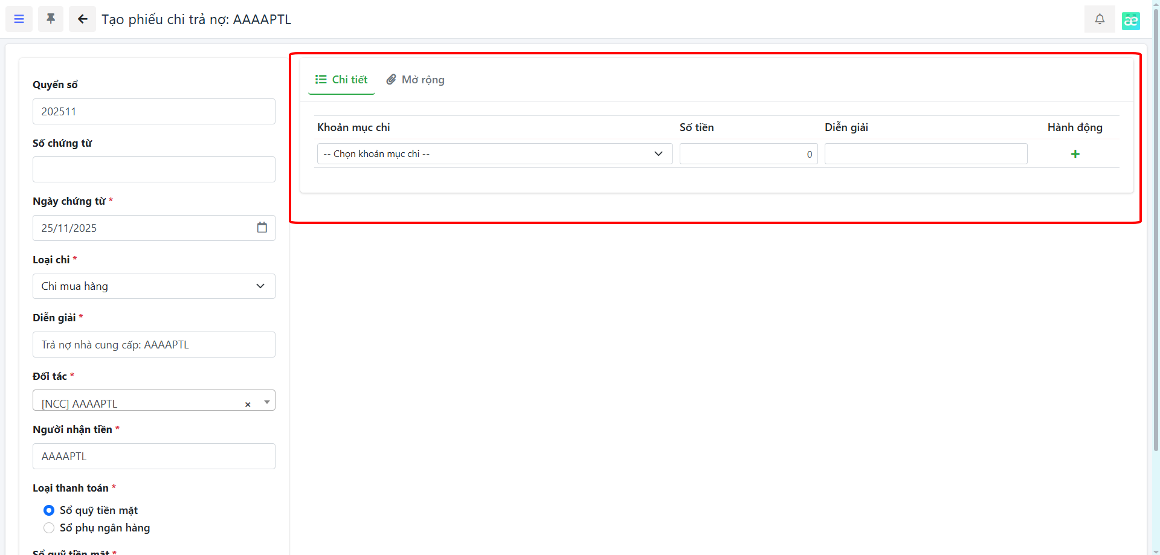The height and width of the screenshot is (555, 1160).
Task: Click the pin icon in header
Action: 51,19
